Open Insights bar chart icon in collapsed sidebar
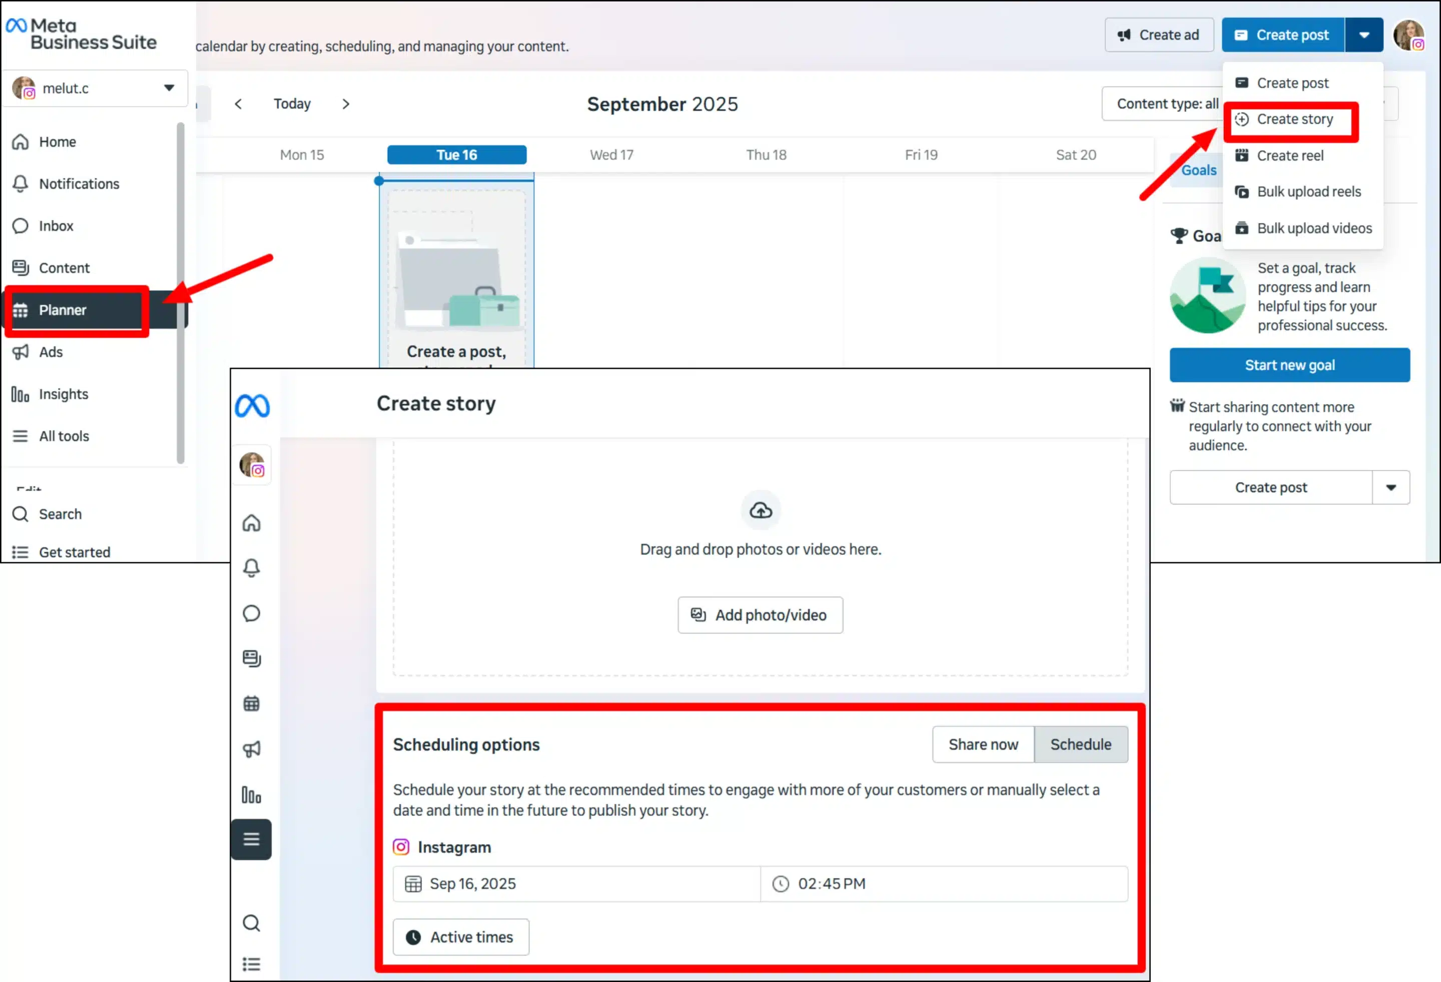1441x982 pixels. pos(251,795)
